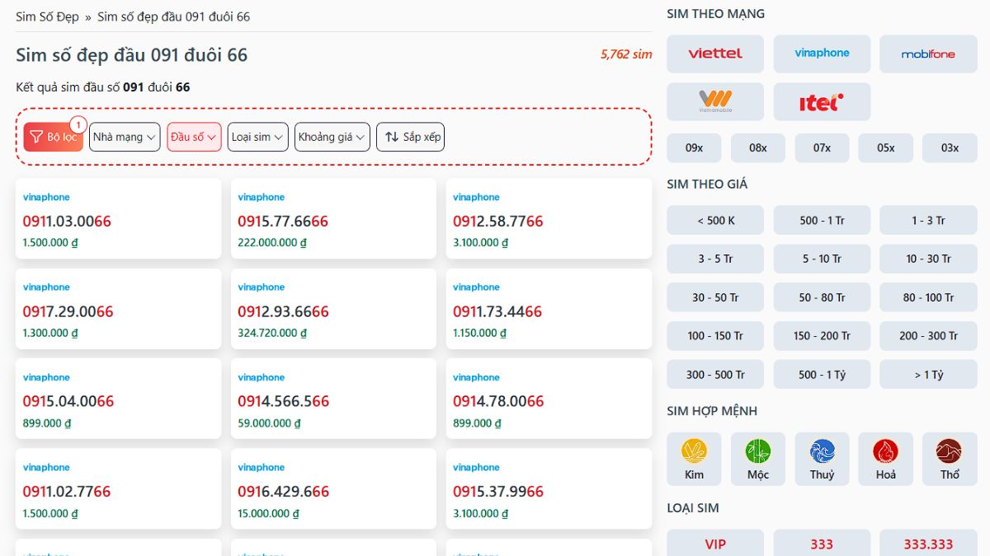Filter by the iTel network logo
This screenshot has height=556, width=990.
822,101
